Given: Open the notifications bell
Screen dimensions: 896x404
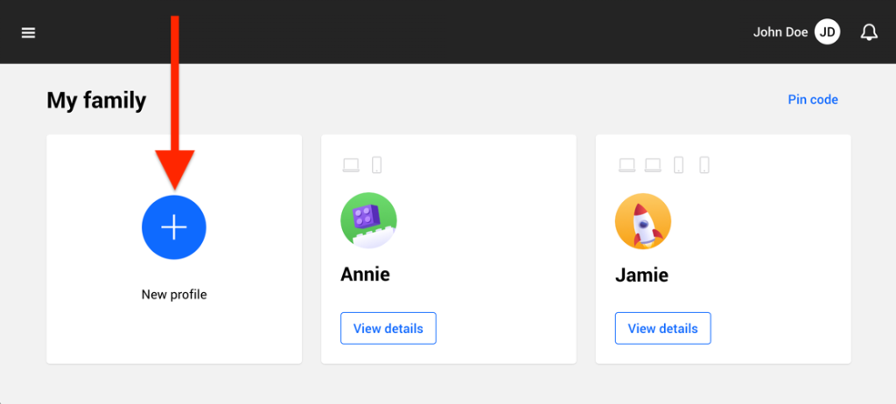Looking at the screenshot, I should click(869, 32).
